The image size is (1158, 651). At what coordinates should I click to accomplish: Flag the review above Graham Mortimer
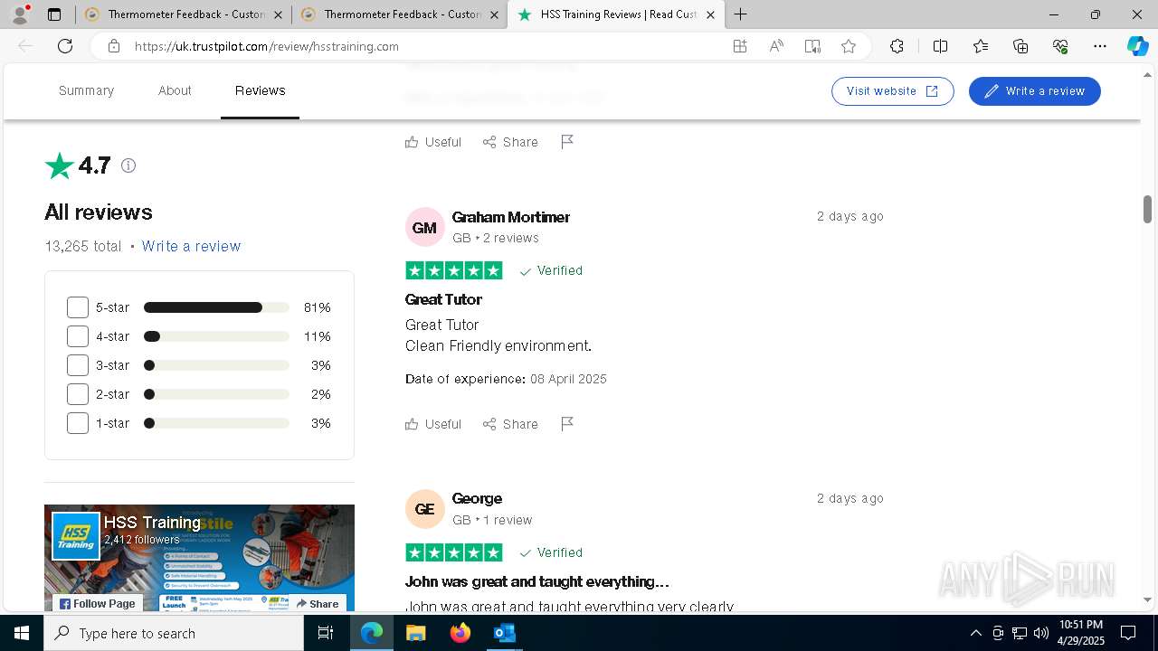tap(567, 142)
